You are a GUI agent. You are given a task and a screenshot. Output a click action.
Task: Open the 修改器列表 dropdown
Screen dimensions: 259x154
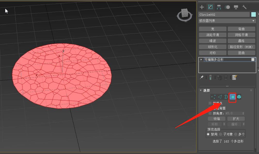click(227, 21)
